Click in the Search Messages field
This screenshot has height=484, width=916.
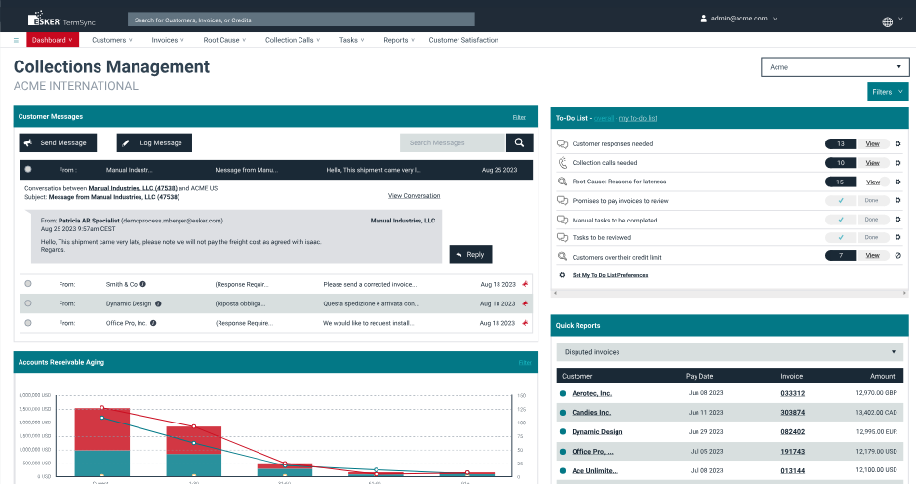453,142
